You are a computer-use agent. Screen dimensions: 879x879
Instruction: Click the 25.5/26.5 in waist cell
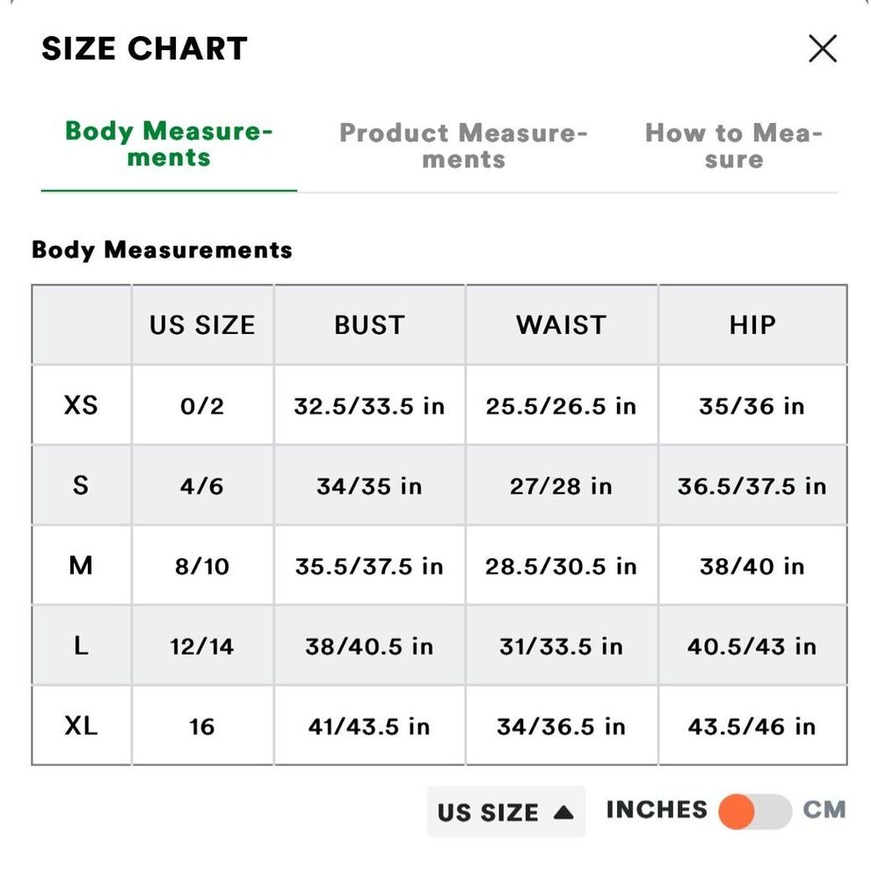click(561, 406)
